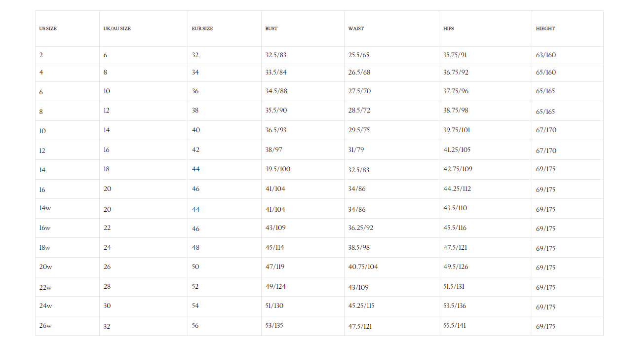Viewport: 621px width, 344px height.
Task: Select the US size 14w cell
Action: [x=45, y=208]
